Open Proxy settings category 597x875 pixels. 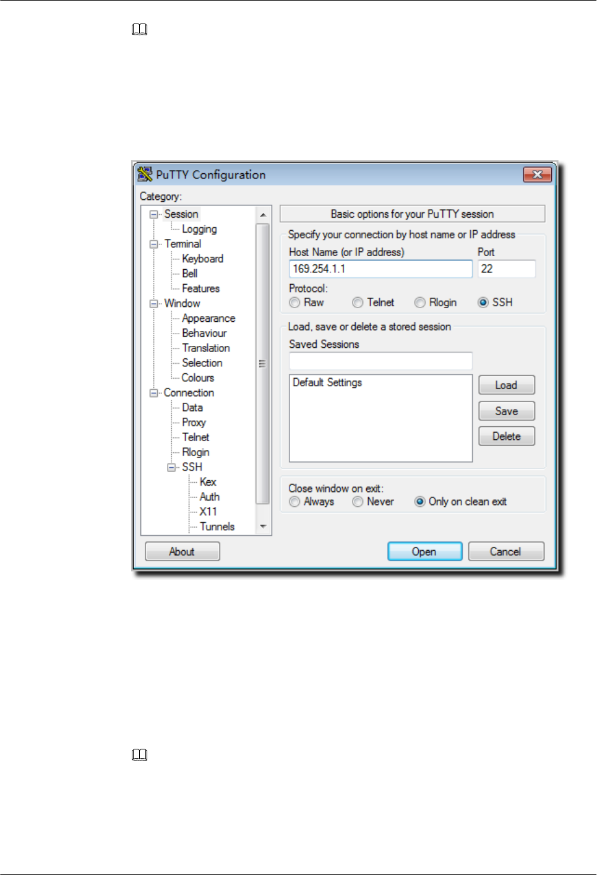click(x=194, y=422)
